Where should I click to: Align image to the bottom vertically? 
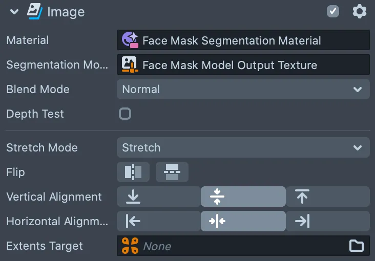coord(159,197)
